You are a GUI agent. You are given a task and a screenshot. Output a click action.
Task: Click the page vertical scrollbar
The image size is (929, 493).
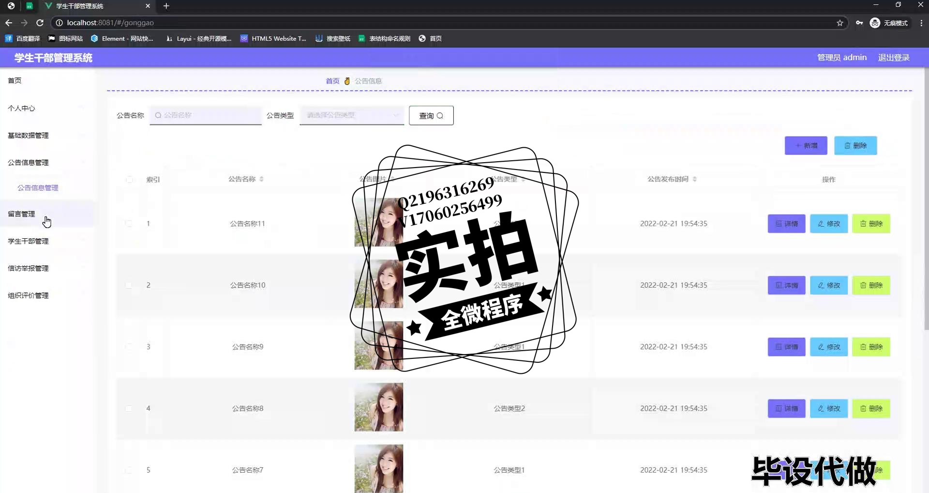[x=926, y=199]
